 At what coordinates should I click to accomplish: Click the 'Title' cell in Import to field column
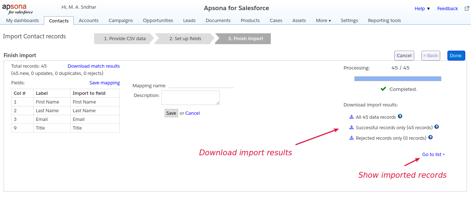click(95, 128)
